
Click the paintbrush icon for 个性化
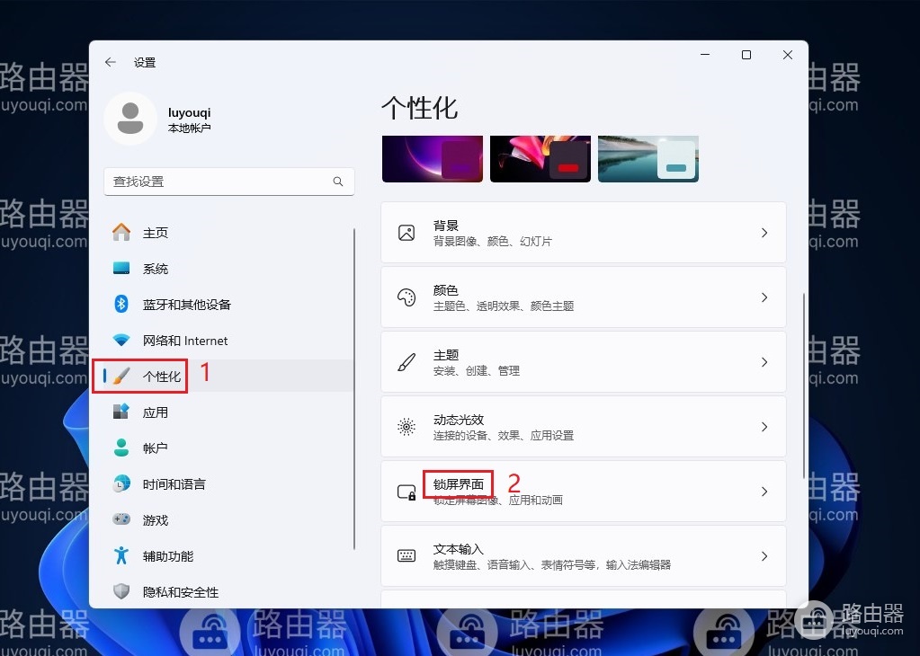click(x=121, y=376)
